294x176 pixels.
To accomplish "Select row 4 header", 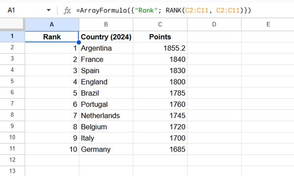I will click(12, 70).
